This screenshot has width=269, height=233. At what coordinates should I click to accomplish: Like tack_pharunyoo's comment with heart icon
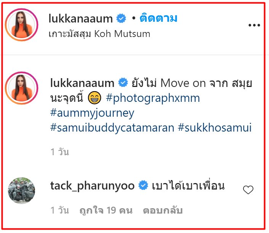[x=248, y=190]
